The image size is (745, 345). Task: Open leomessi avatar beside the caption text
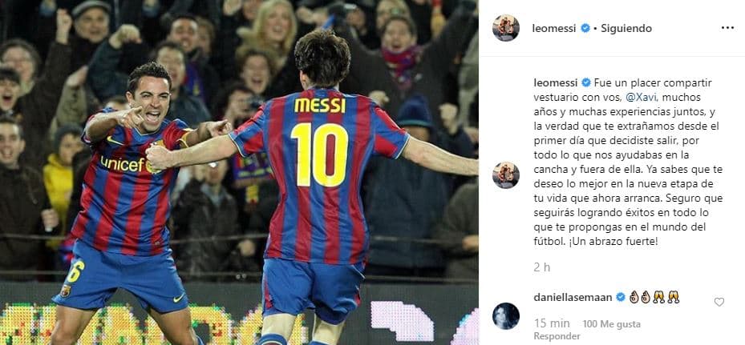(505, 175)
